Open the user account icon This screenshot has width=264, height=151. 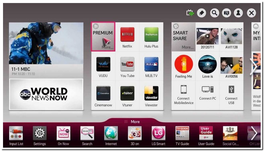click(x=238, y=13)
